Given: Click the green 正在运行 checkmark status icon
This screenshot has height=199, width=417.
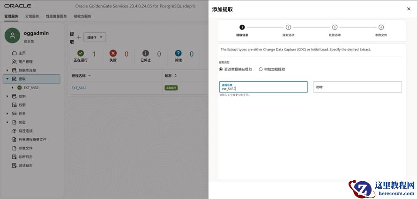Looking at the screenshot, I should [x=81, y=53].
